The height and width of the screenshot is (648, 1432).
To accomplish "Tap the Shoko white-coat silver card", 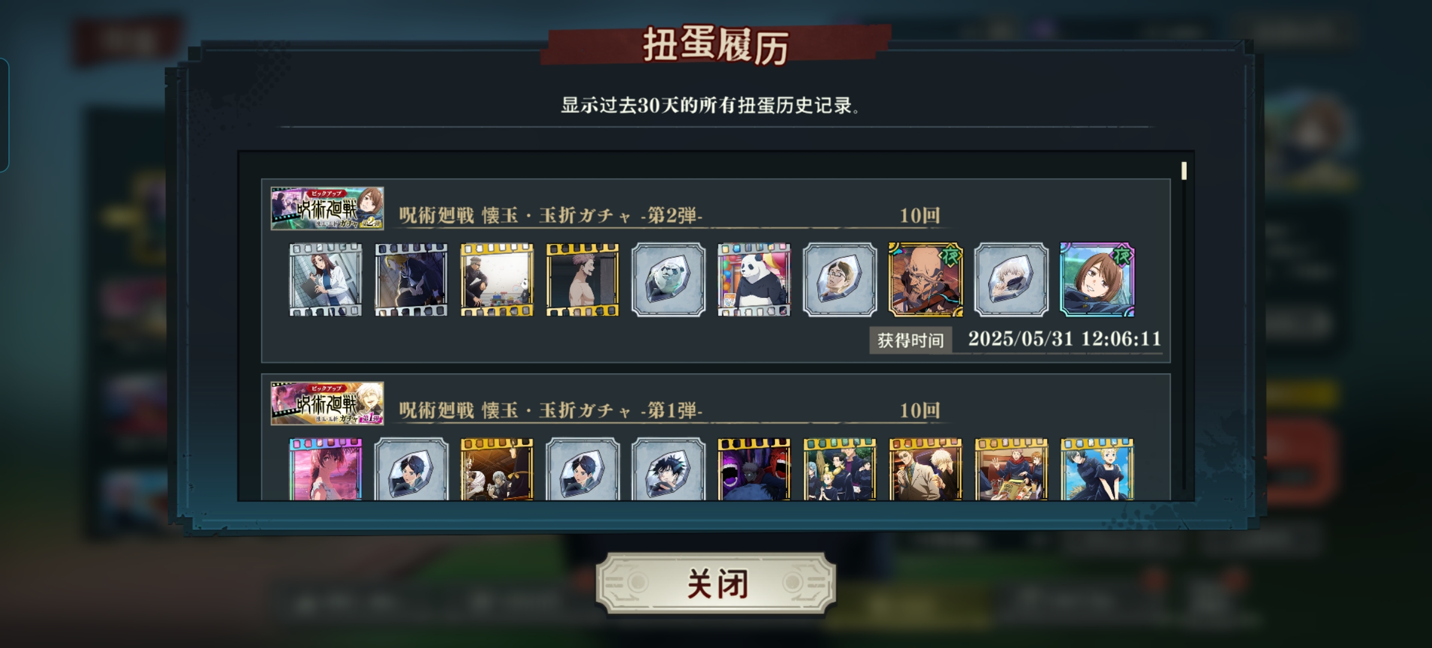I will (x=326, y=280).
